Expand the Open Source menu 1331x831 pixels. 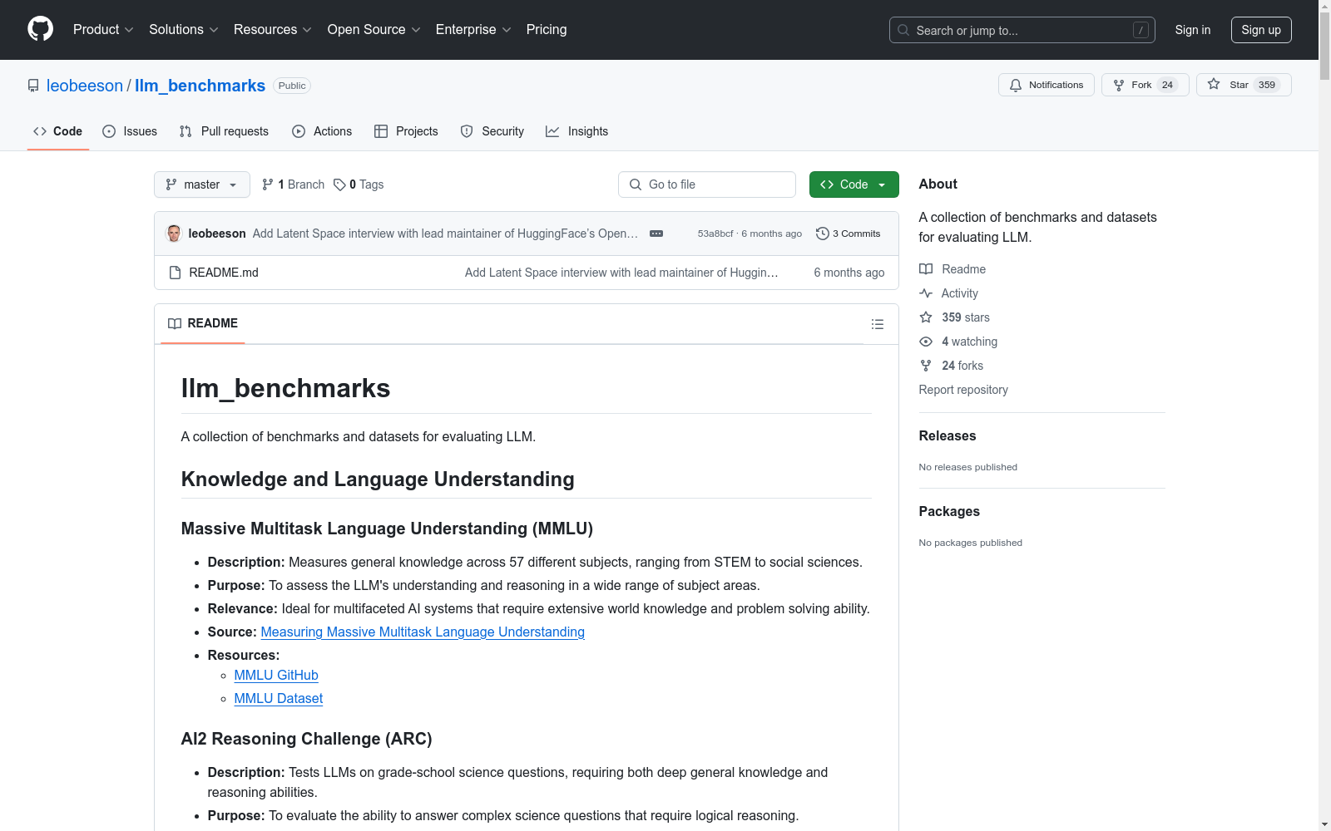click(374, 30)
